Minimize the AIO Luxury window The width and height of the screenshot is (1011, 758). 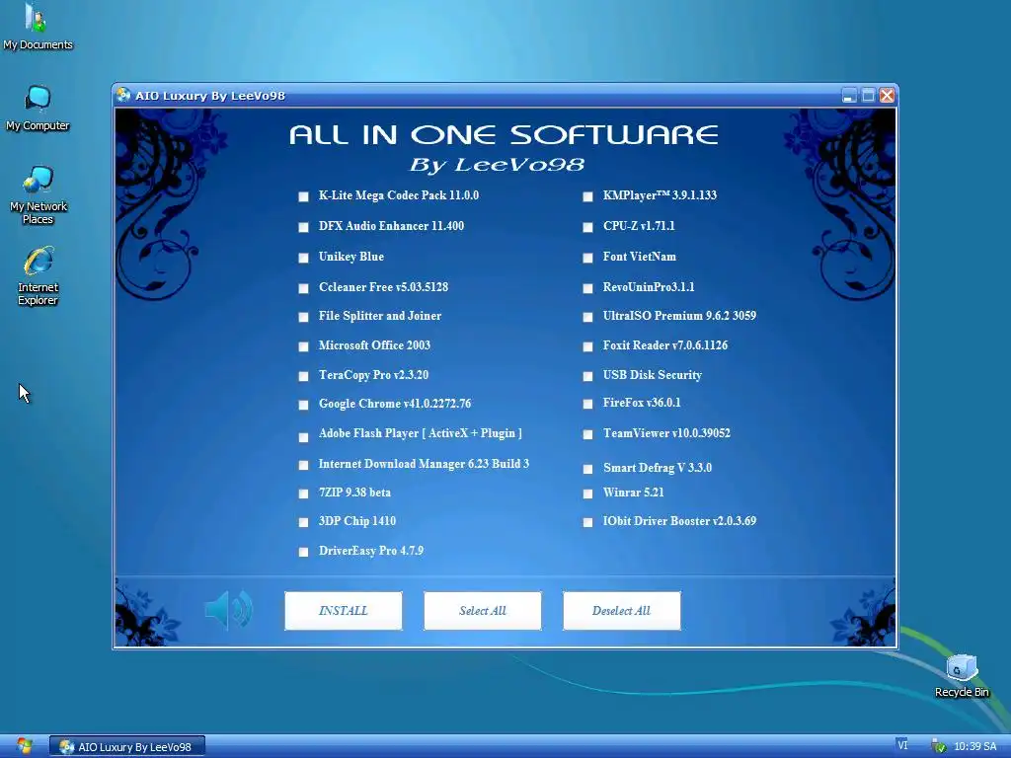(849, 96)
